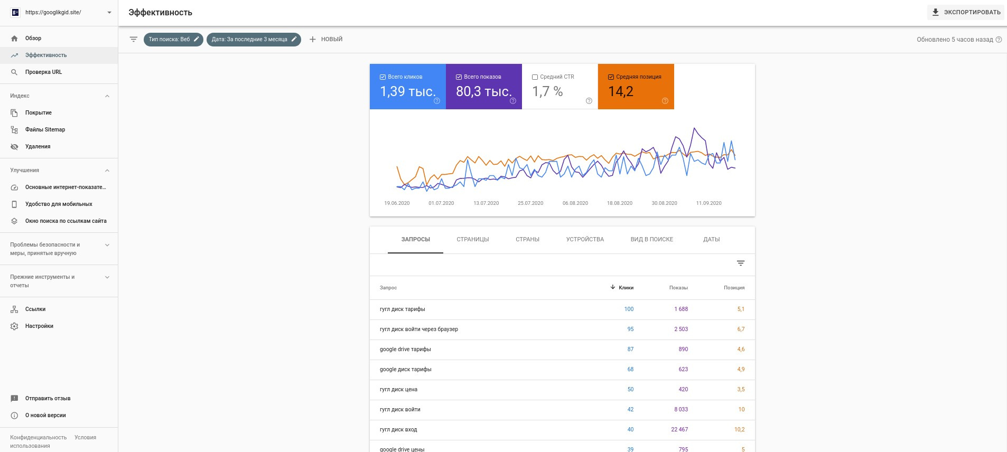Click the table filter icon above queries list
1007x452 pixels.
pos(741,263)
